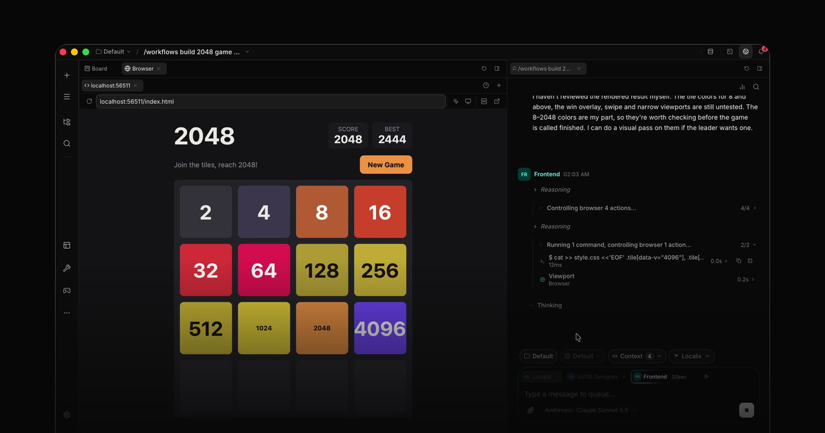The height and width of the screenshot is (433, 825).
Task: Start a New Game
Action: [x=386, y=165]
